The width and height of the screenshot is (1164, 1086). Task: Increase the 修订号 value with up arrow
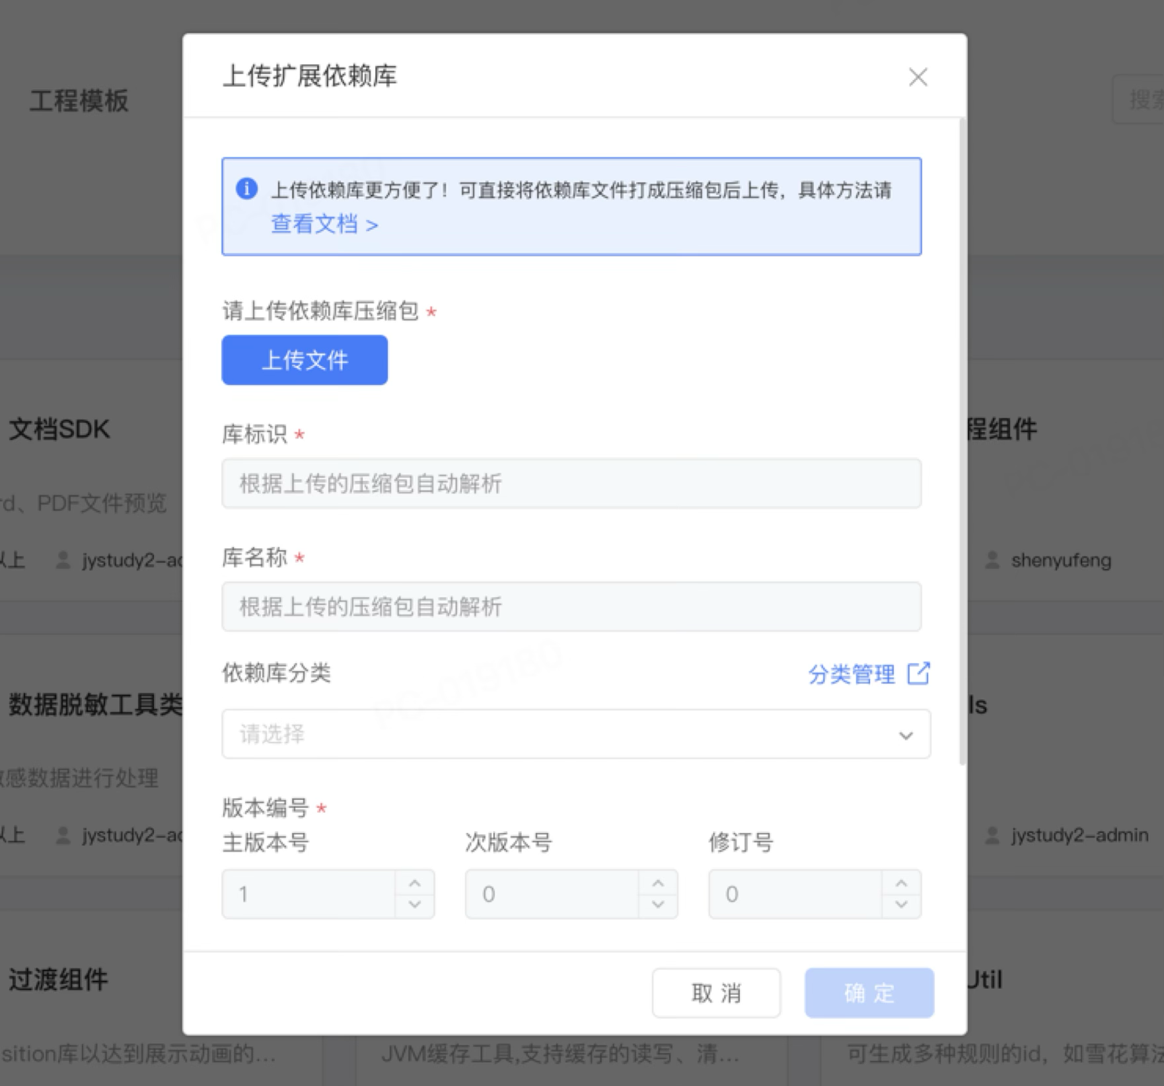click(x=901, y=883)
